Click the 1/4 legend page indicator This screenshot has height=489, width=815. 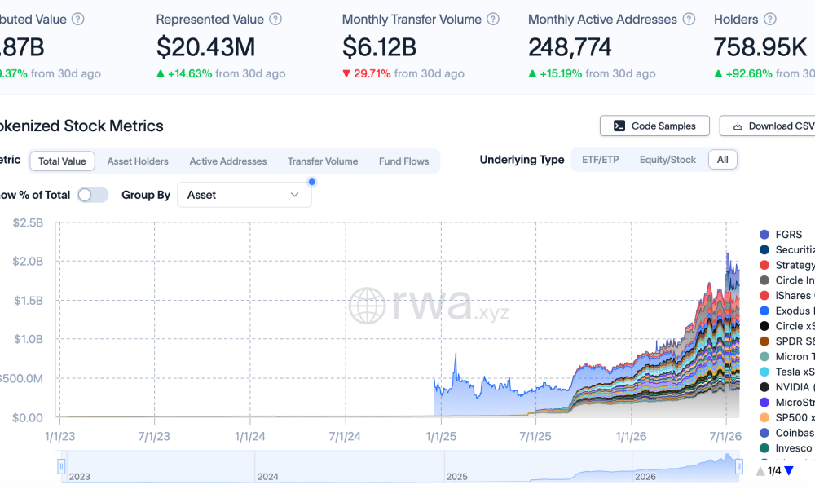pos(774,471)
